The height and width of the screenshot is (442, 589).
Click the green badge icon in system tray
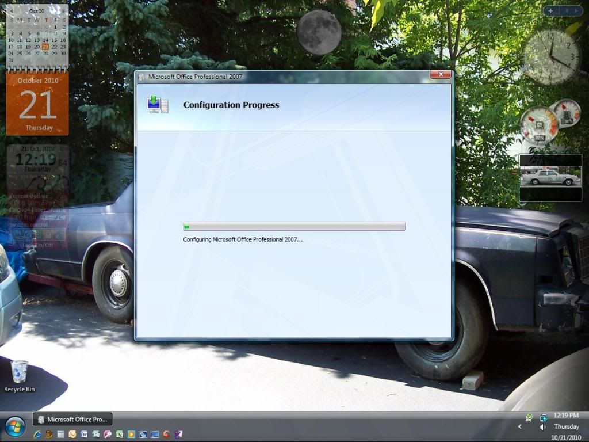coord(529,417)
